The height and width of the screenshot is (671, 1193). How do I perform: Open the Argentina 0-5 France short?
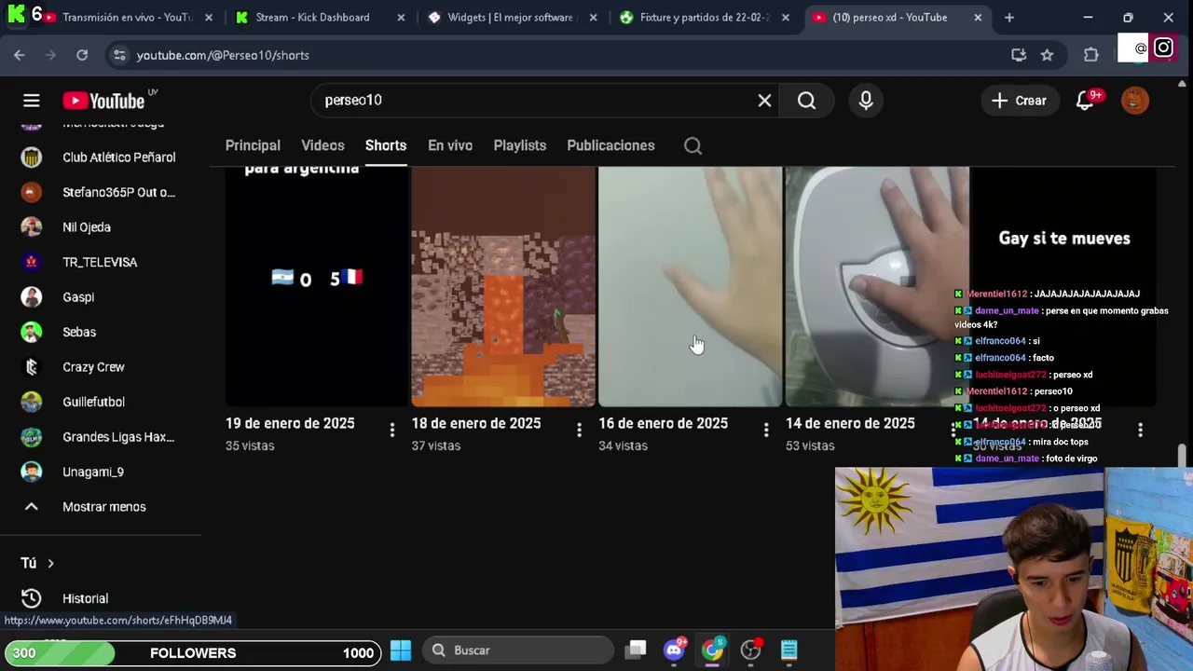[x=316, y=287]
